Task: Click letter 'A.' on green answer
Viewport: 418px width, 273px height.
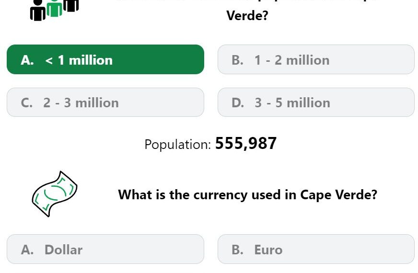Action: pyautogui.click(x=27, y=60)
